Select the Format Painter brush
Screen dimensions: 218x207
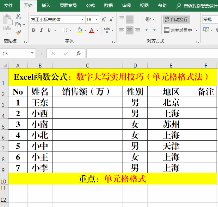tap(18, 32)
